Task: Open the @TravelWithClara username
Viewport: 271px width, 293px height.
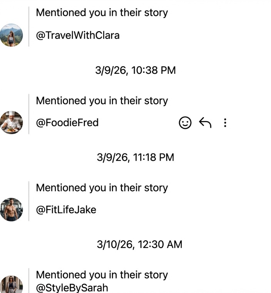Action: pos(78,35)
